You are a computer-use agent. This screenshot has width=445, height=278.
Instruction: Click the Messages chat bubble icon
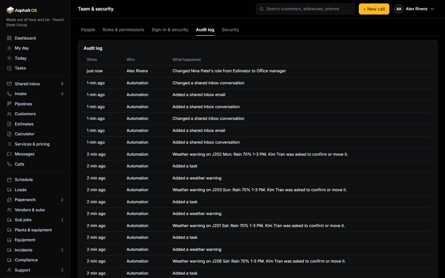click(9, 154)
